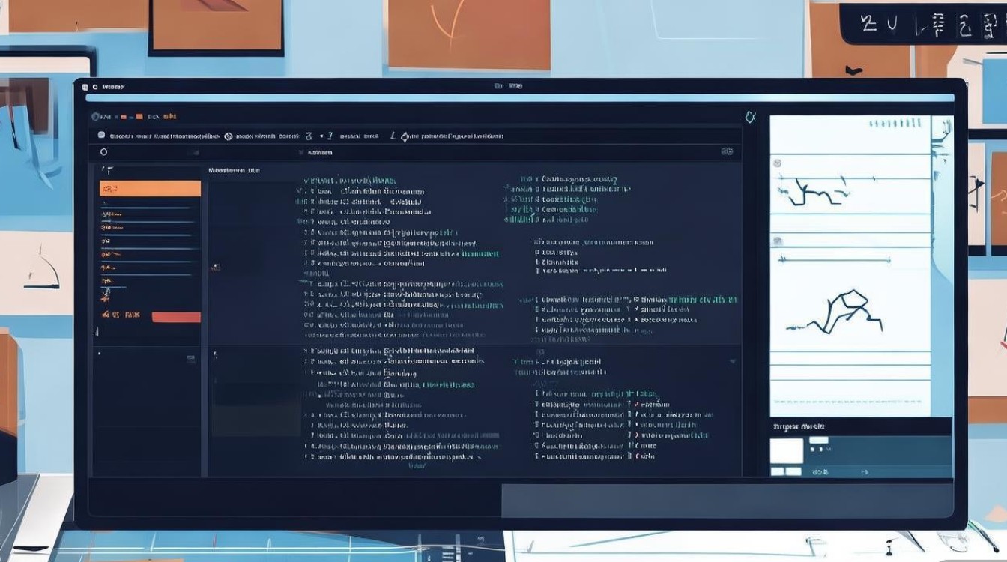Select the orange highlighted row in left sidebar
The width and height of the screenshot is (1007, 562).
(x=150, y=189)
